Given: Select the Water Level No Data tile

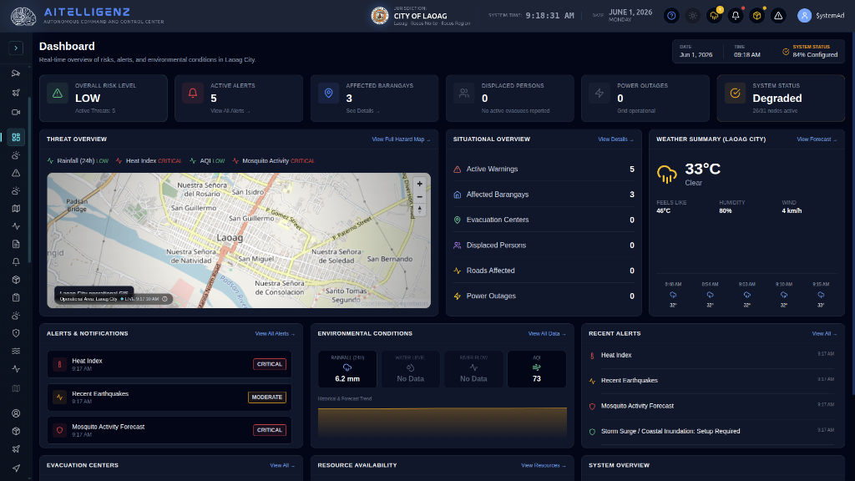Looking at the screenshot, I should point(410,369).
